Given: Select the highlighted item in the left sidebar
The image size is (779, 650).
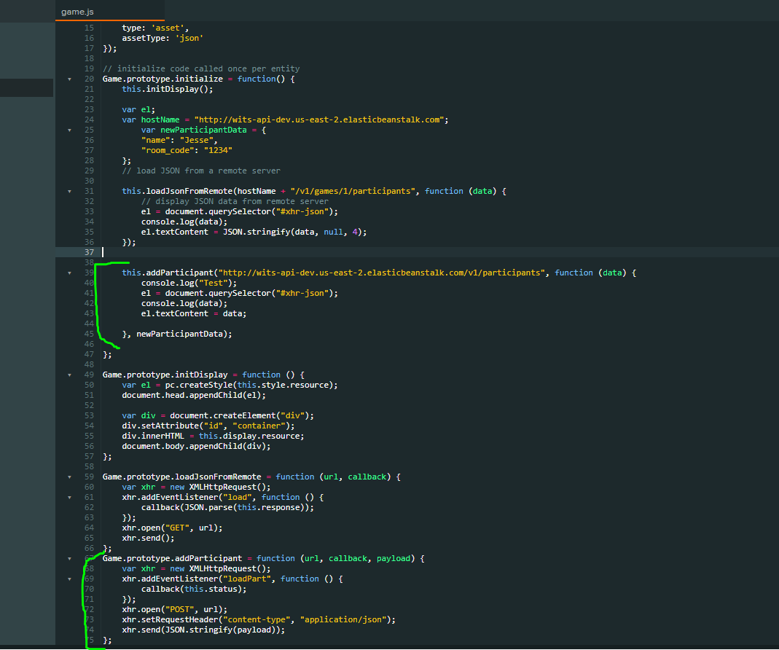Looking at the screenshot, I should (26, 87).
